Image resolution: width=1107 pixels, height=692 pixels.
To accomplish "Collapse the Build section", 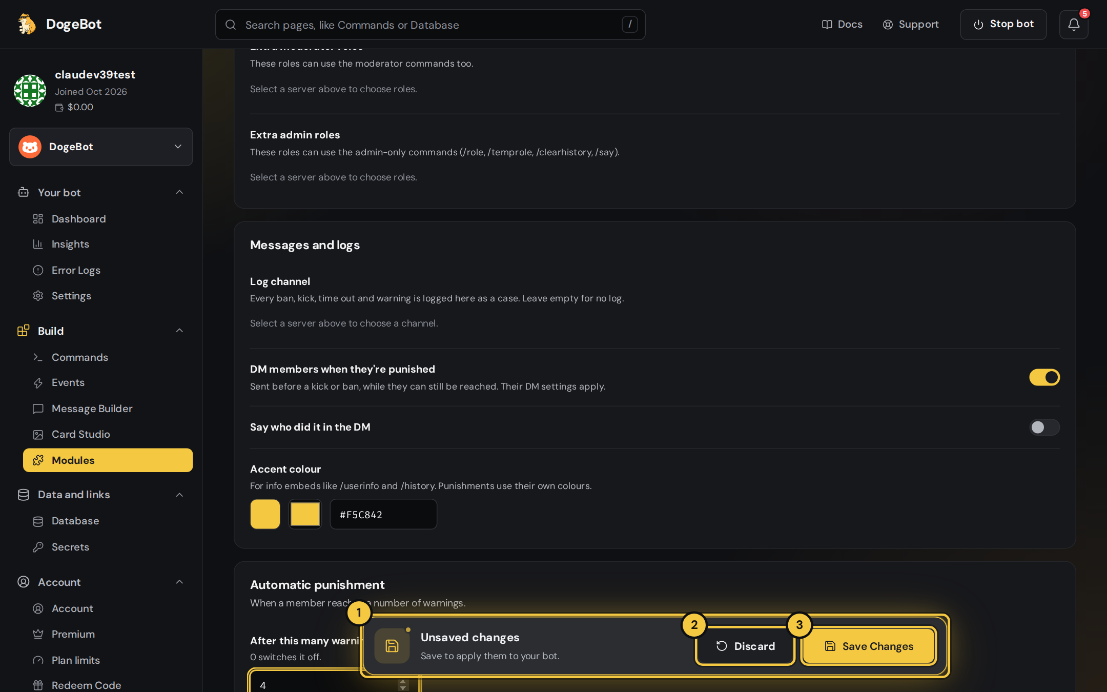I will [179, 331].
